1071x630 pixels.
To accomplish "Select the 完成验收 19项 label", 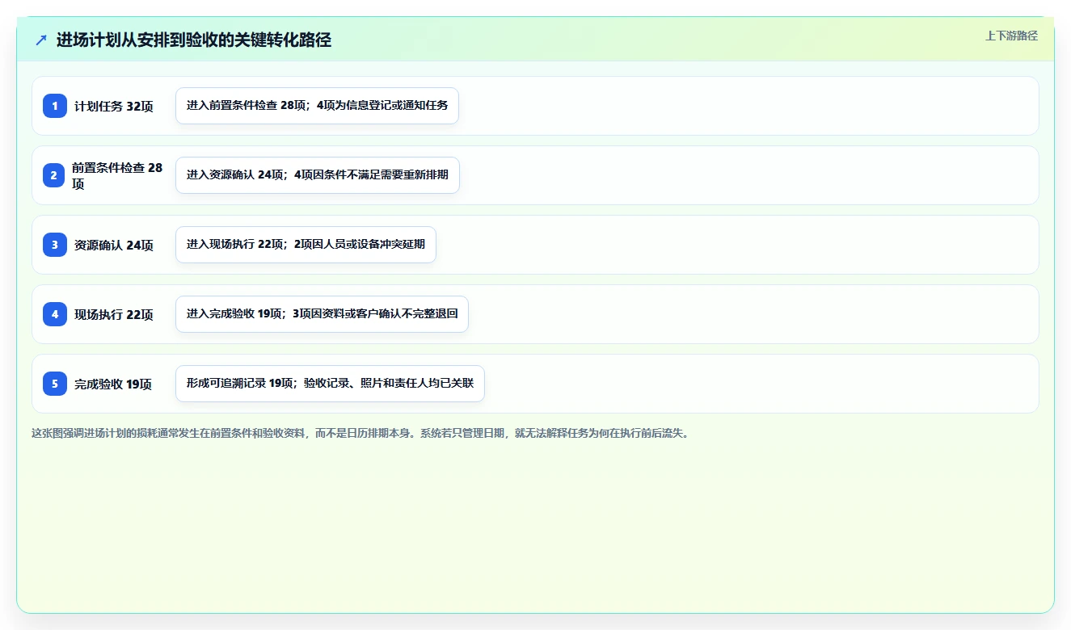I will point(113,384).
